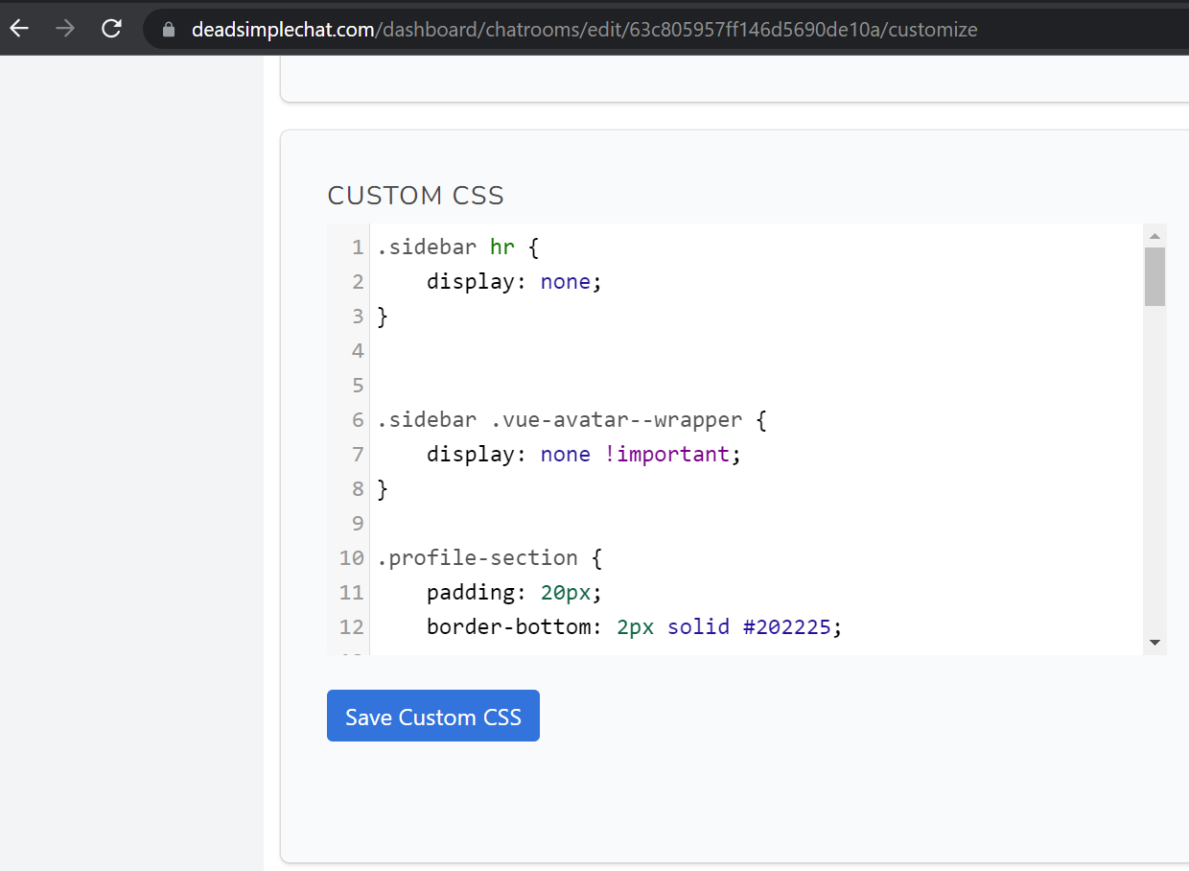Click the scrollbar up arrow in the CSS editor
1189x871 pixels.
(x=1154, y=234)
